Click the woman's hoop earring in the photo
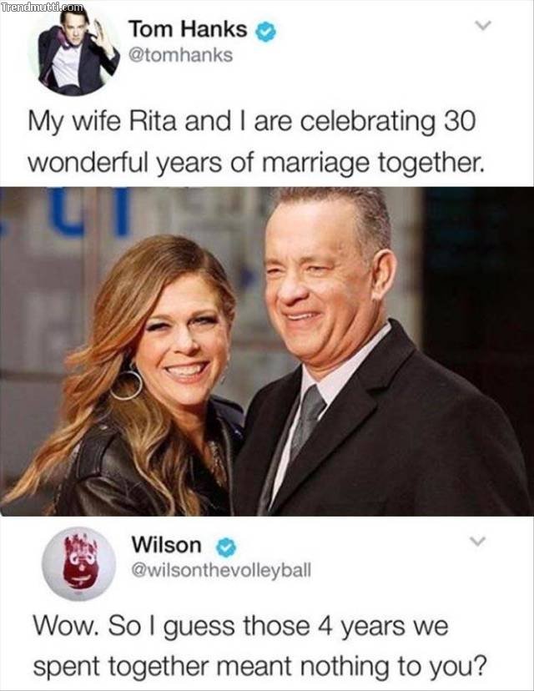The width and height of the screenshot is (534, 691). pos(127,385)
